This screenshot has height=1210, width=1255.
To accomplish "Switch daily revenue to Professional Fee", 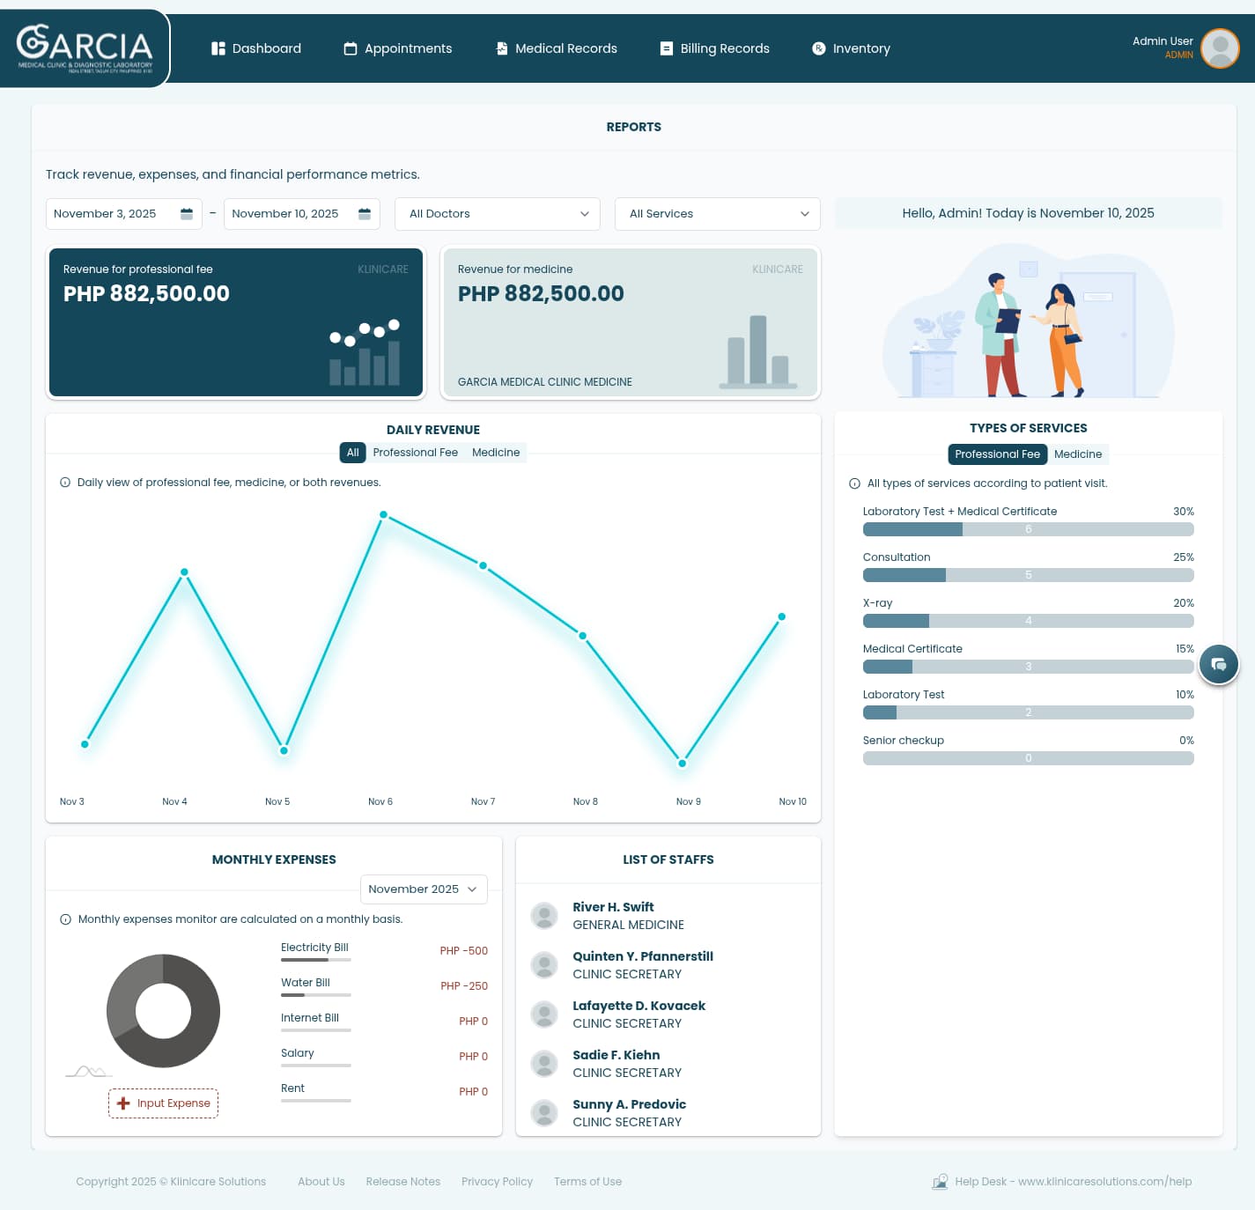I will click(415, 453).
